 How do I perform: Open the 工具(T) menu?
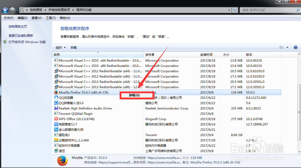51,18
